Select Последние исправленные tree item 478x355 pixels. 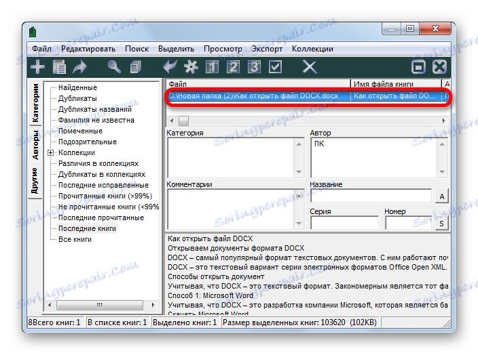tap(103, 185)
